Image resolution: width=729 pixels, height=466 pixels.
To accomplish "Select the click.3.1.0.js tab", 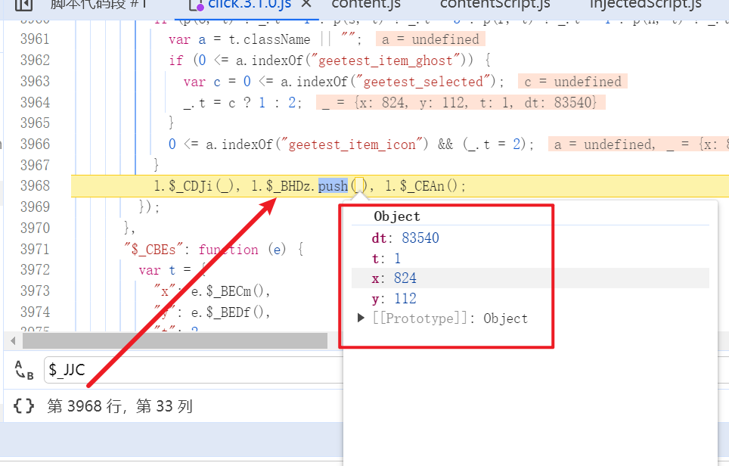I will point(249,5).
